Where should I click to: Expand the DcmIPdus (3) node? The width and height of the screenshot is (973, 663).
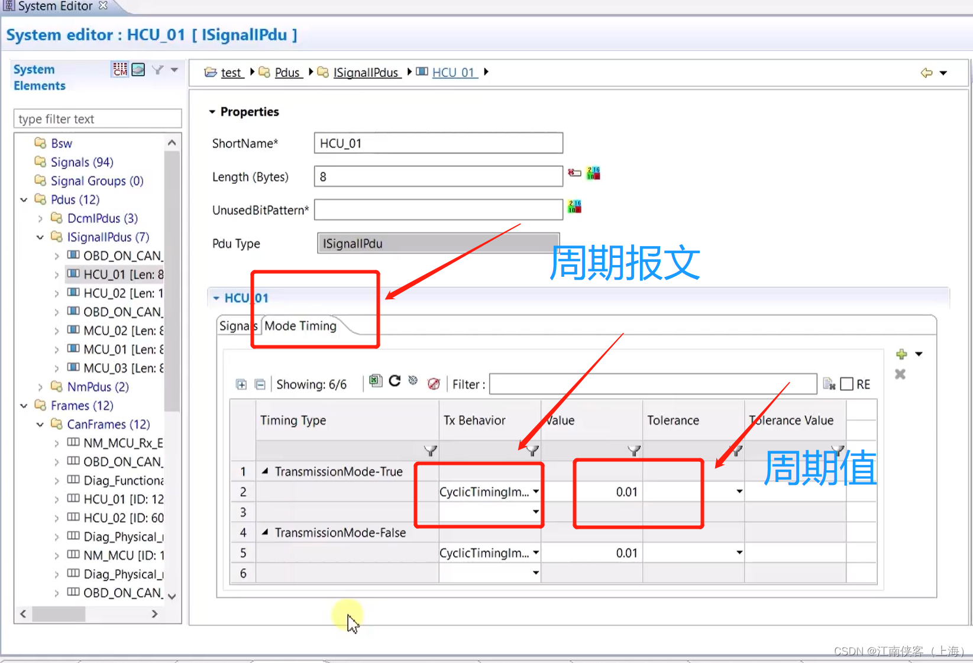point(40,219)
